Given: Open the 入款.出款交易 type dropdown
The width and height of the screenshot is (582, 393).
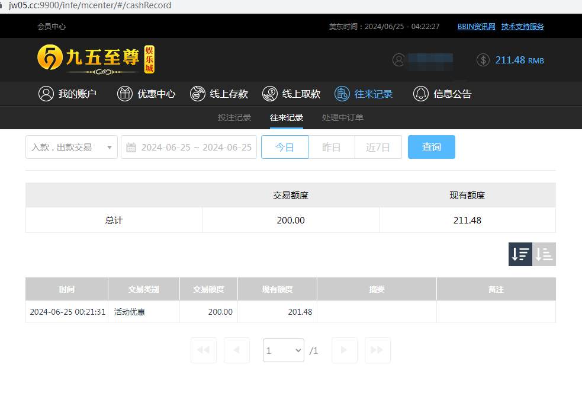Looking at the screenshot, I should (x=71, y=147).
